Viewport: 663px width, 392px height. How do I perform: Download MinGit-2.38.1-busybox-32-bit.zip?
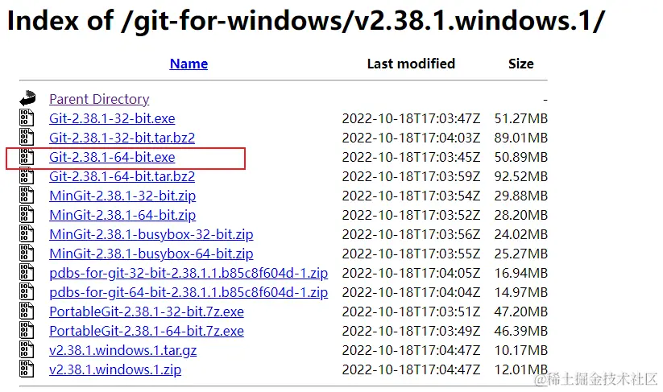[x=151, y=234]
